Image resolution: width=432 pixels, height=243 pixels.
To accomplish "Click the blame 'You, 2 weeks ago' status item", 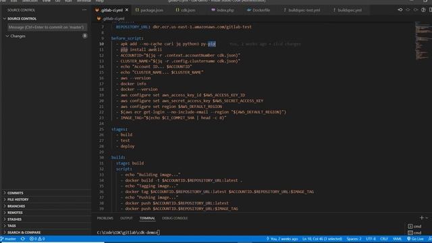I will (282, 239).
